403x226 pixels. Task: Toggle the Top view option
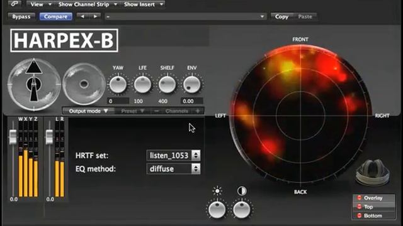[373, 207]
